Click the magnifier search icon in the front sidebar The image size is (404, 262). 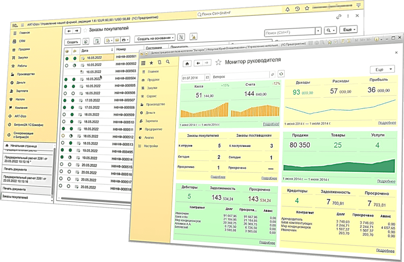[167, 62]
